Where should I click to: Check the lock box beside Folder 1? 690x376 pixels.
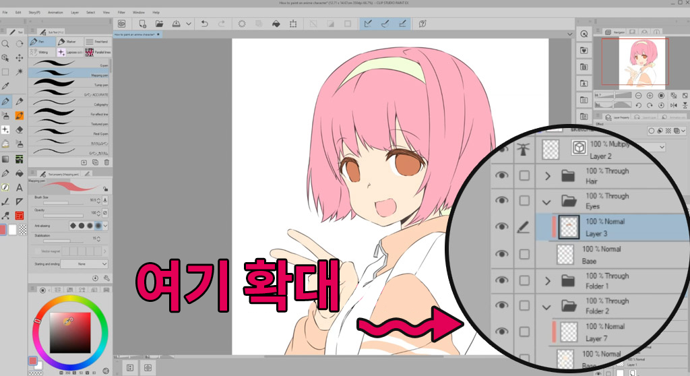[x=525, y=280]
